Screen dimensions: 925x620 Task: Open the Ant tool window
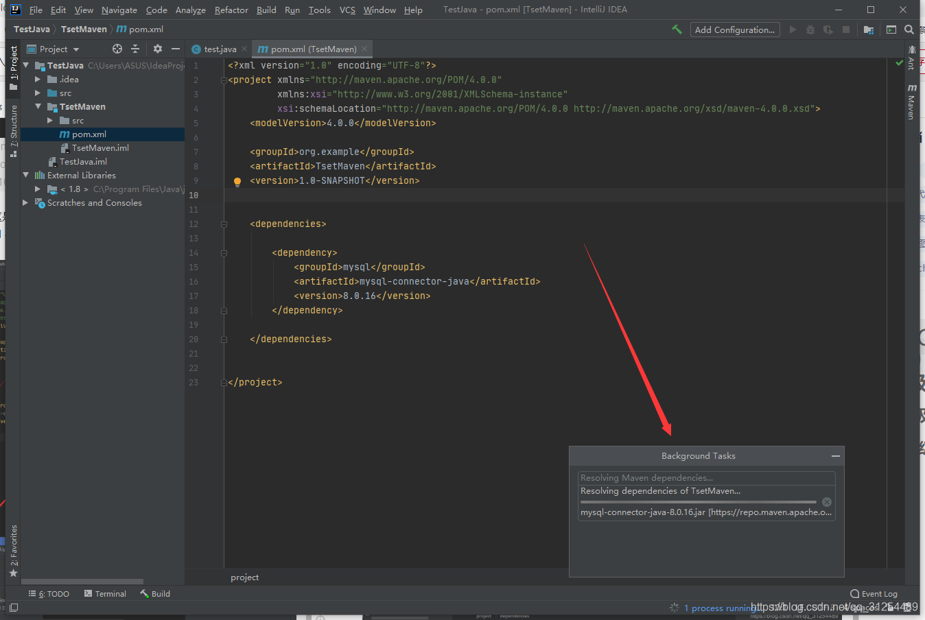click(912, 58)
